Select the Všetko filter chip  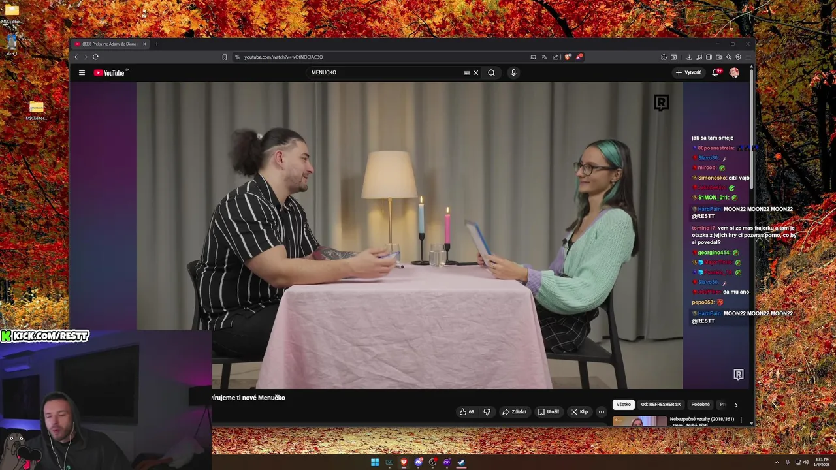[624, 405]
